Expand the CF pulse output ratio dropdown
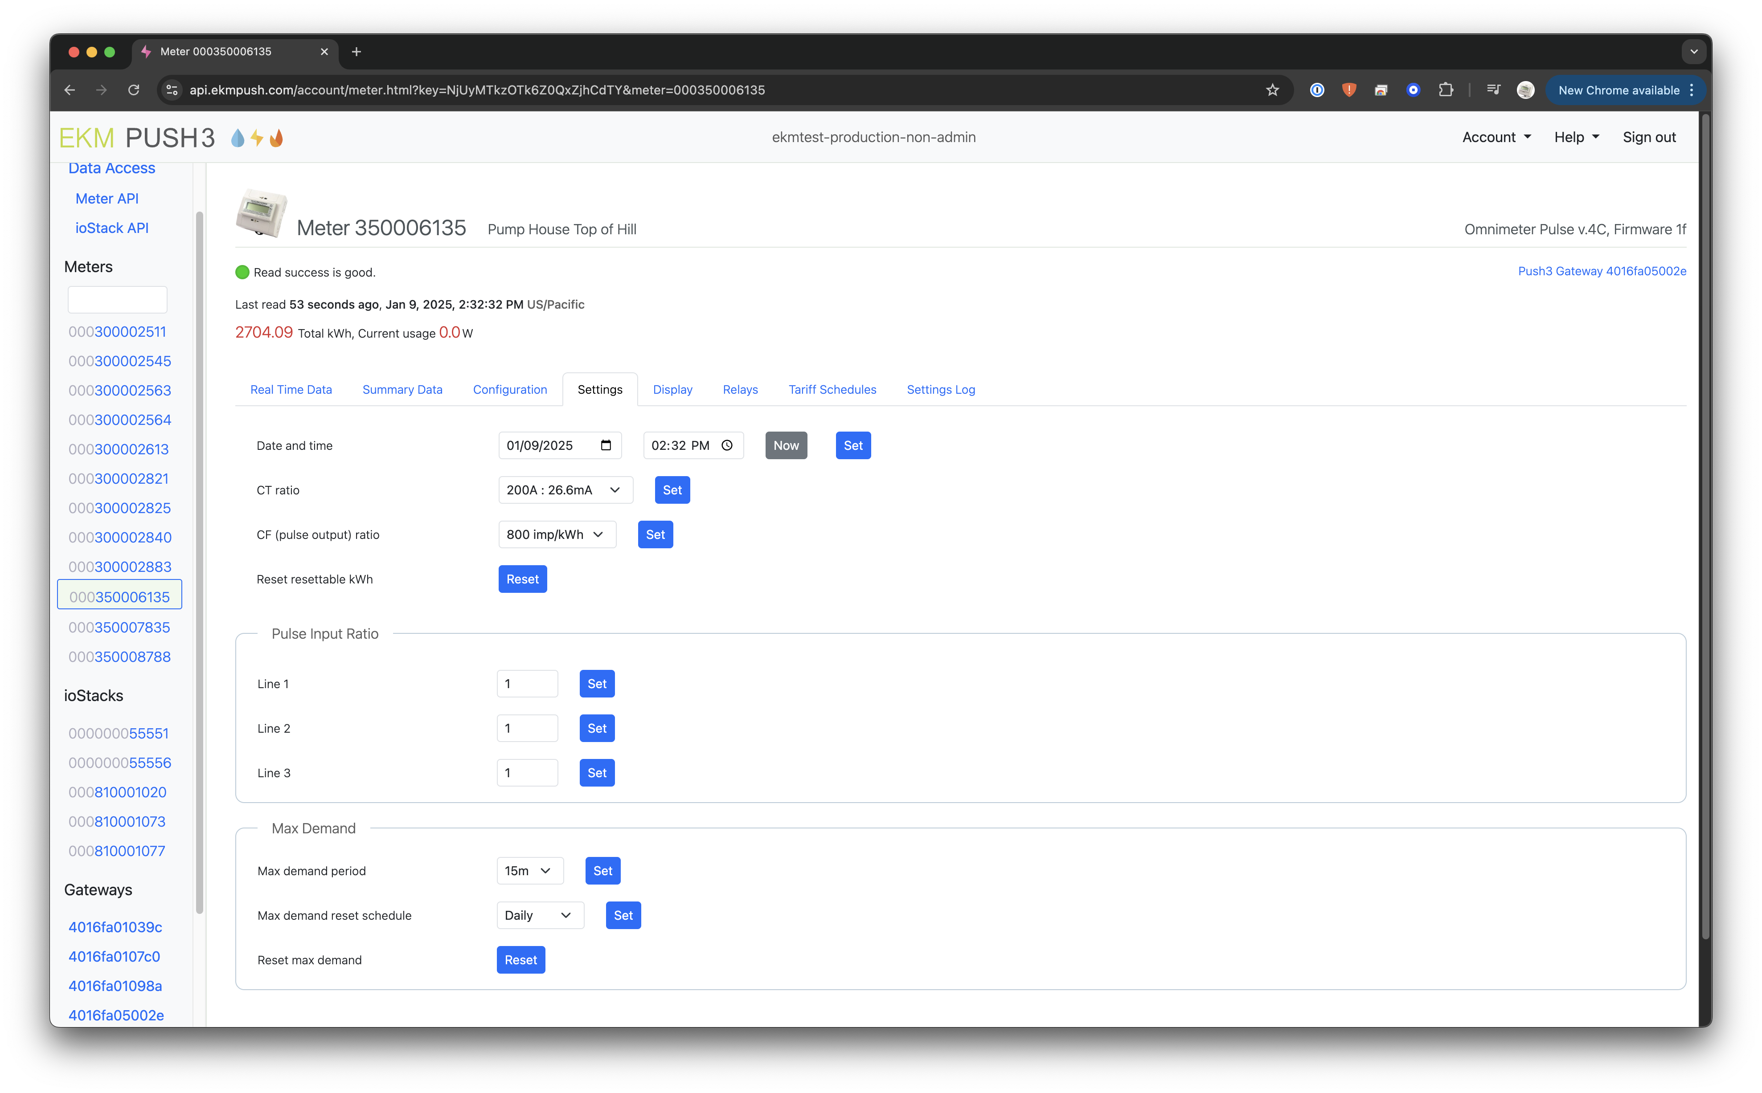The image size is (1762, 1093). pos(557,535)
